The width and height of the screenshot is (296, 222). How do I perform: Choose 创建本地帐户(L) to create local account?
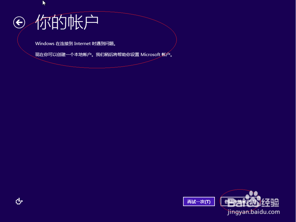coord(240,202)
